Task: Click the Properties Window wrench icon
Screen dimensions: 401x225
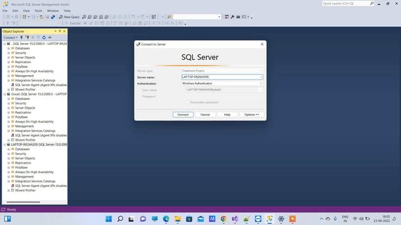Action: [232, 17]
